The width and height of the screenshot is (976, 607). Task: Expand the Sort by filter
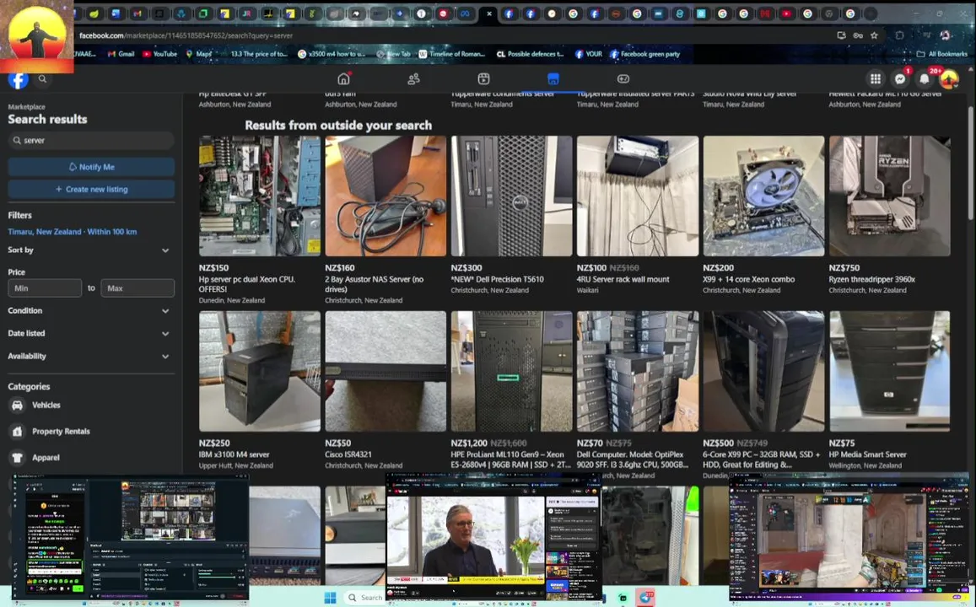[x=89, y=250]
